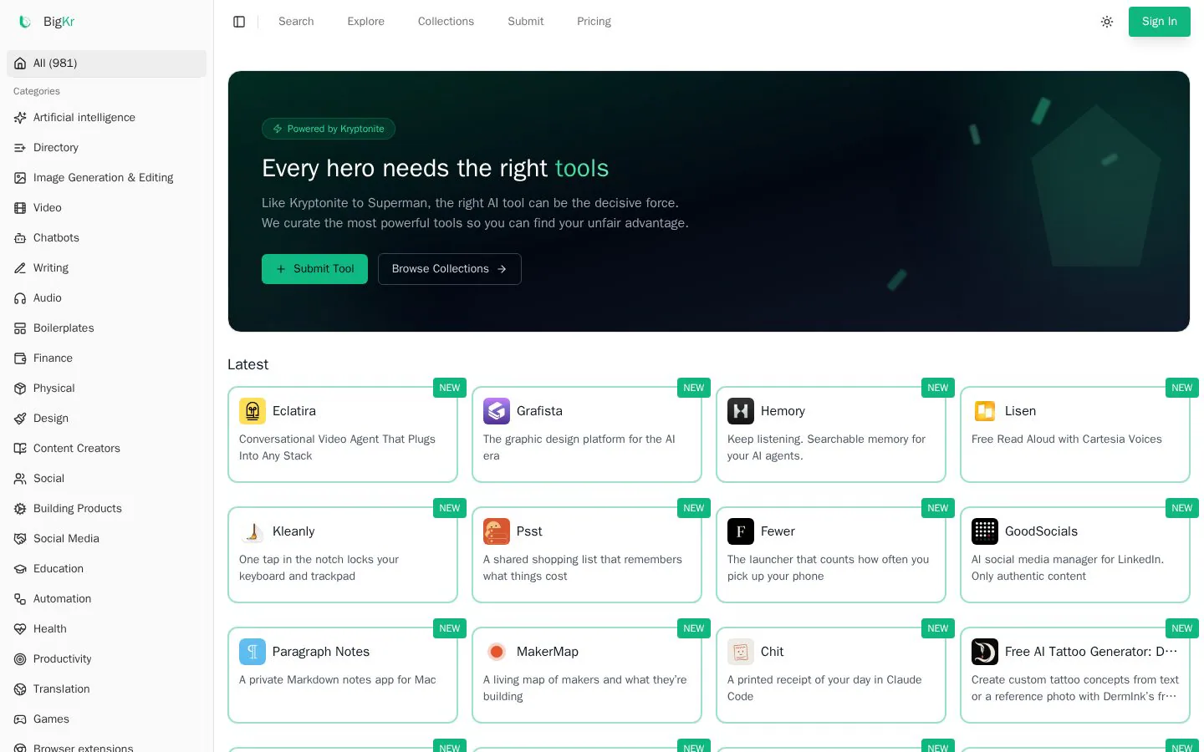Open the Eclatira tool card title

(294, 411)
